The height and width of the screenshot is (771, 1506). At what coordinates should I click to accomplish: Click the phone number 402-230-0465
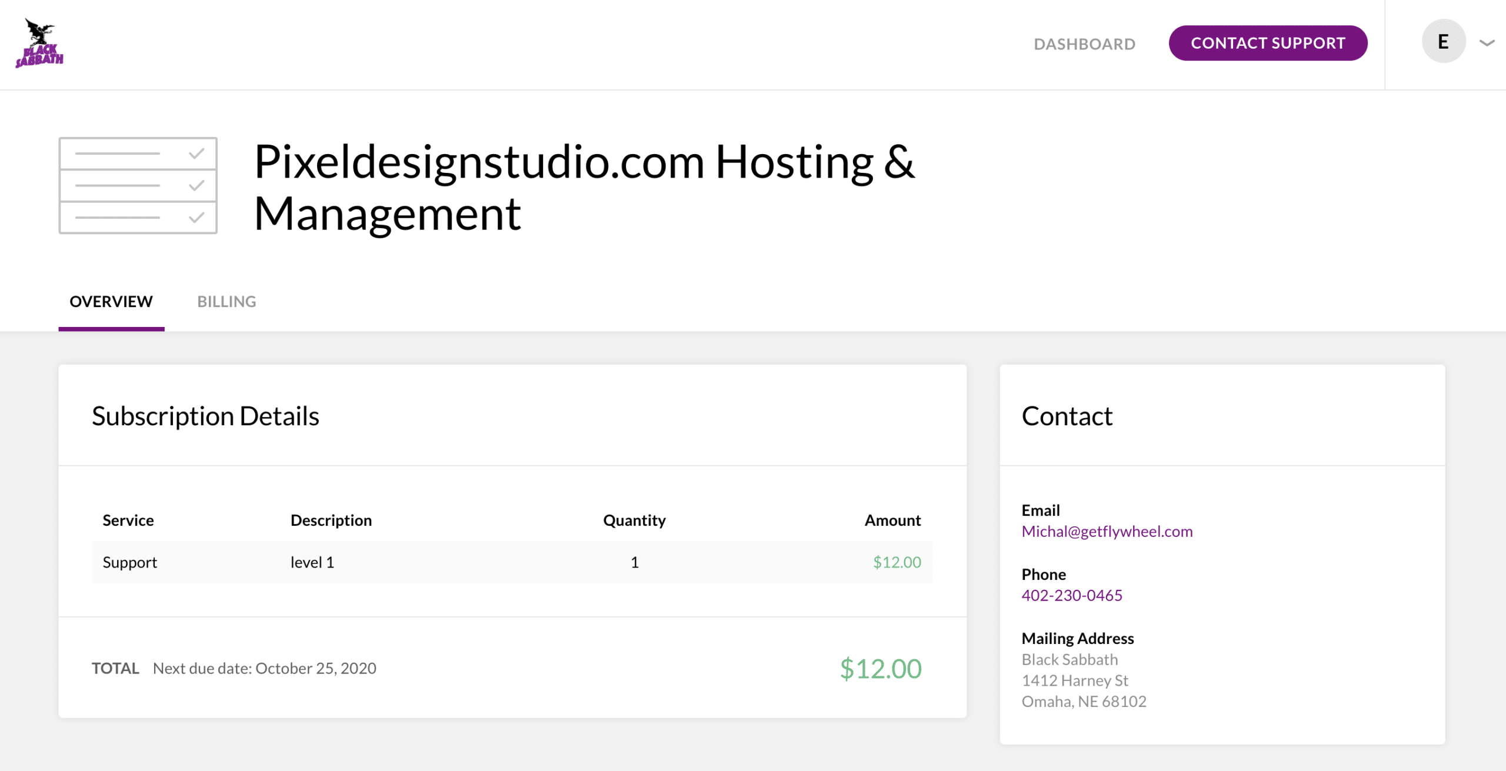(1071, 595)
